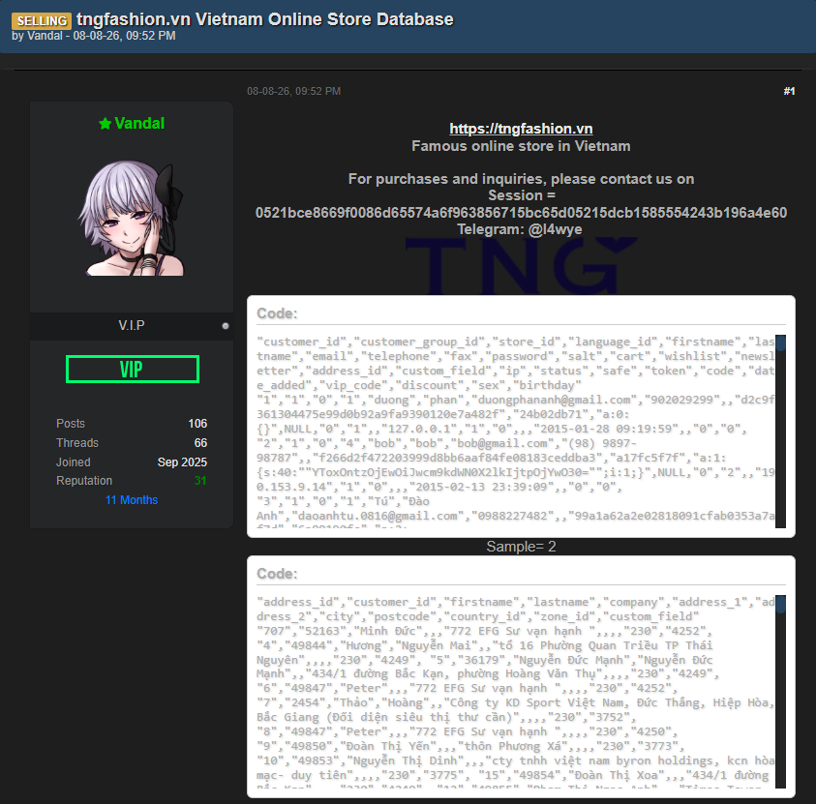Click the second 'Code:' header
Image resolution: width=816 pixels, height=804 pixels.
click(x=277, y=574)
